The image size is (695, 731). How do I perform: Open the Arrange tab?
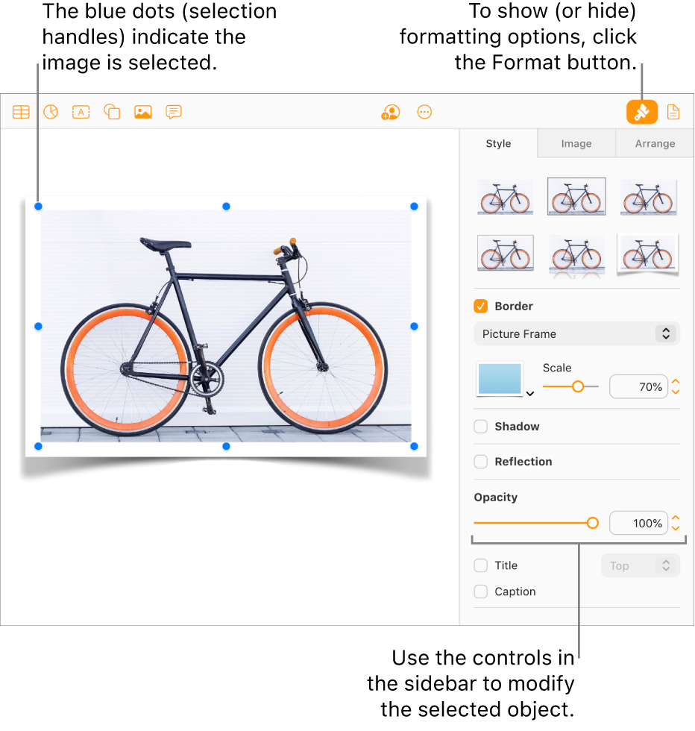655,143
